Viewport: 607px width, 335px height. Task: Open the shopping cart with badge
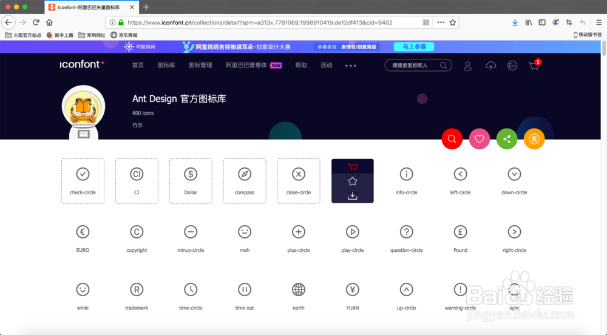[x=534, y=66]
